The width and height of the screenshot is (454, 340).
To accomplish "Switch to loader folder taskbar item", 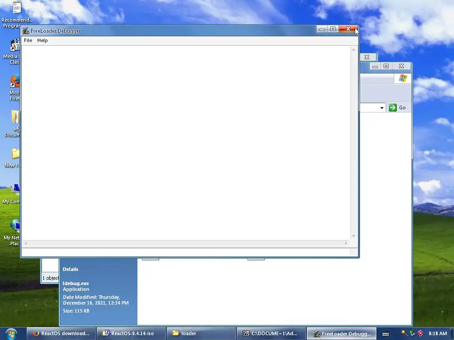I will [201, 333].
